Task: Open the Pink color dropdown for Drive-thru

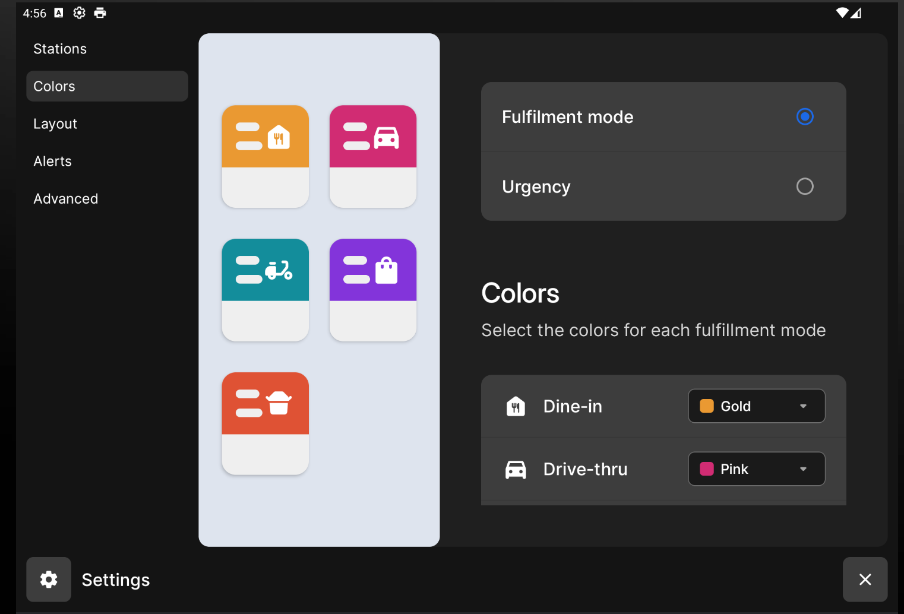Action: click(x=756, y=469)
